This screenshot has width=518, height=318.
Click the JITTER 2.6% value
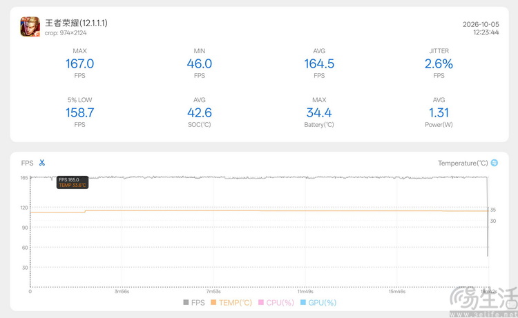[x=439, y=63]
